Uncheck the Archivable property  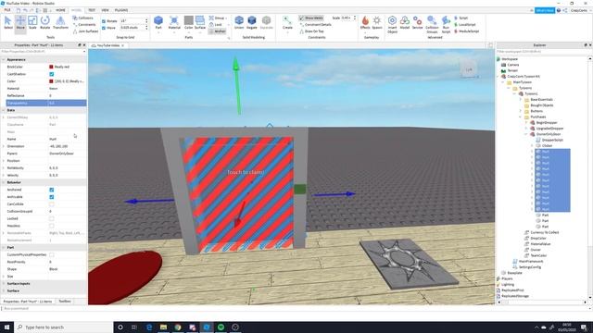click(x=52, y=197)
